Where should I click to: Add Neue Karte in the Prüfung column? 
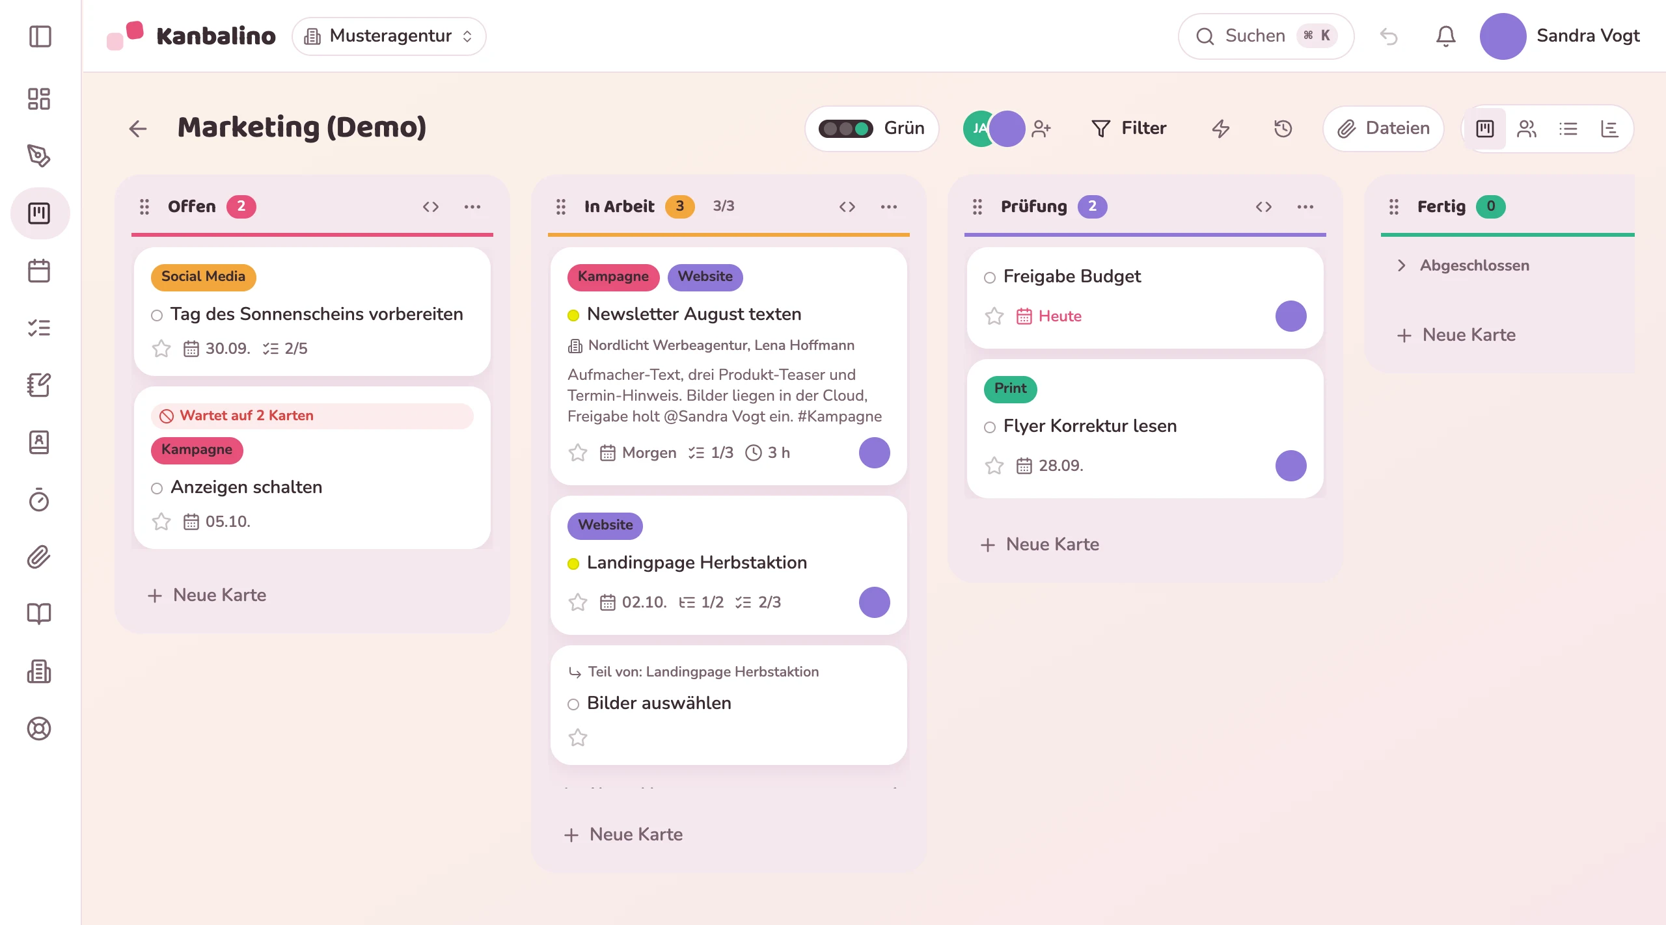coord(1040,544)
